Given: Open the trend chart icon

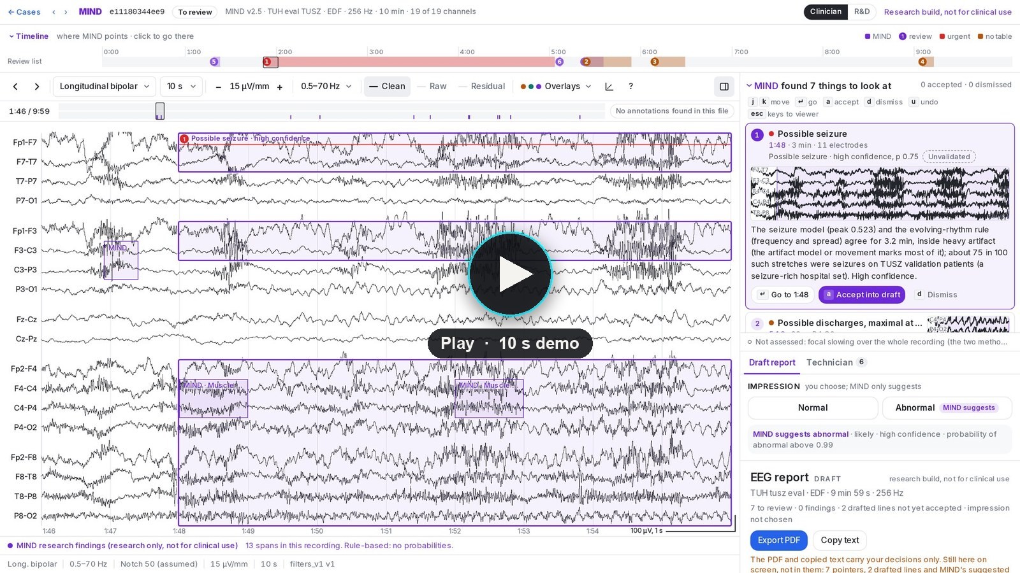Looking at the screenshot, I should pyautogui.click(x=609, y=87).
